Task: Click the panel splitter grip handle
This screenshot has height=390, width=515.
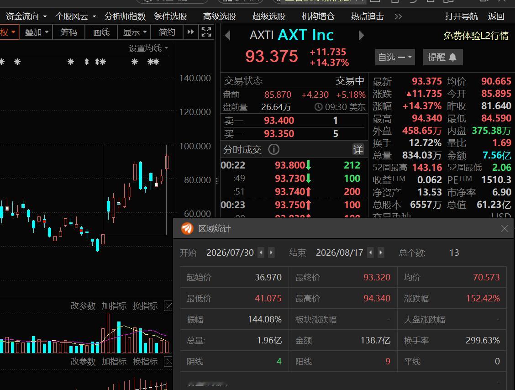Action: coord(217,180)
